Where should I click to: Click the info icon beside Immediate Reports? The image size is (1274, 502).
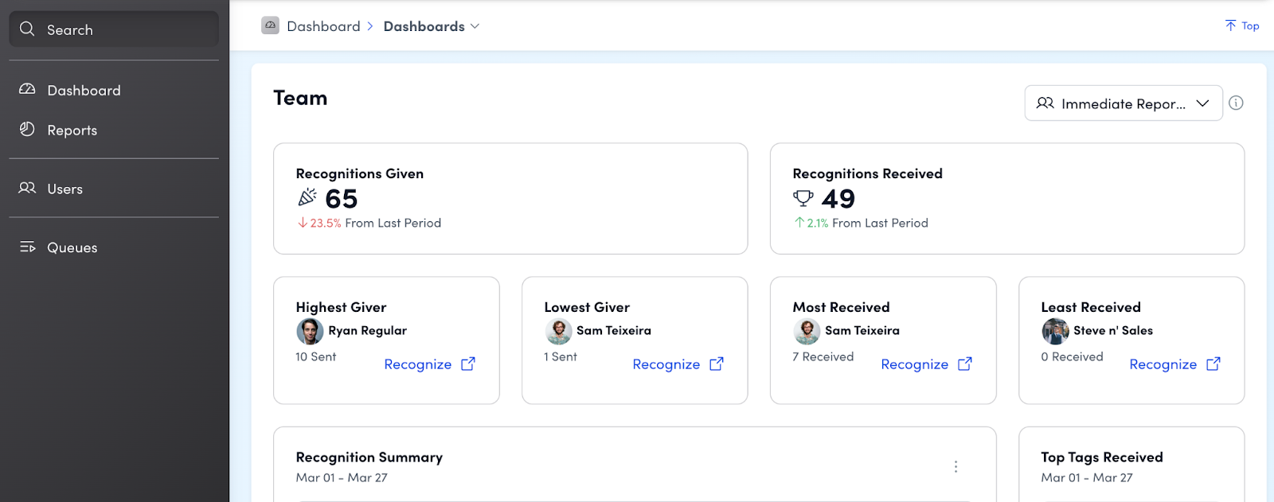[1236, 103]
